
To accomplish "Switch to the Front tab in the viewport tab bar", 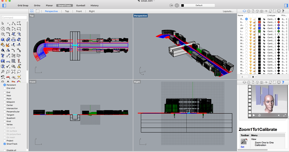I will click(79, 11).
